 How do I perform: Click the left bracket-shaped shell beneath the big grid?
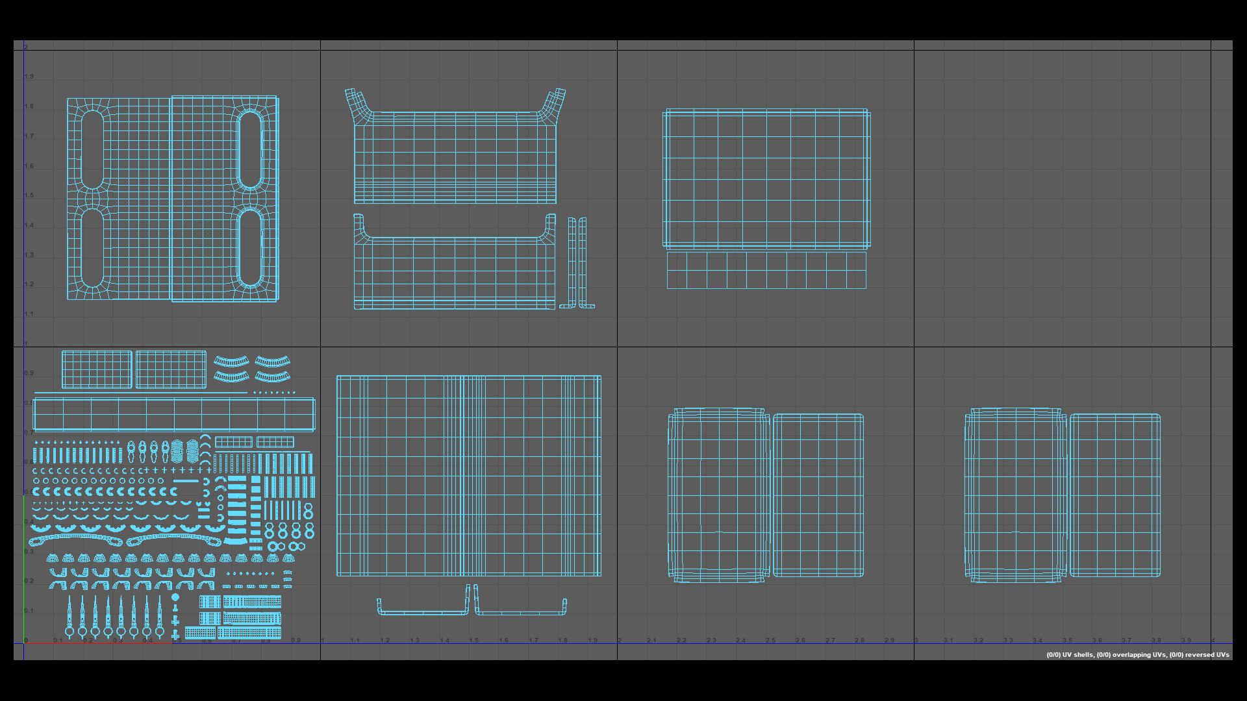(x=422, y=611)
